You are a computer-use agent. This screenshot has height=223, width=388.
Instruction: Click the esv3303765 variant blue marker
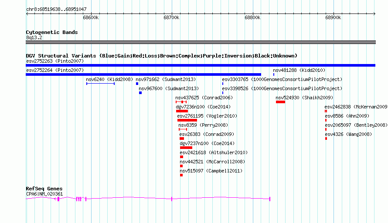pyautogui.click(x=223, y=84)
